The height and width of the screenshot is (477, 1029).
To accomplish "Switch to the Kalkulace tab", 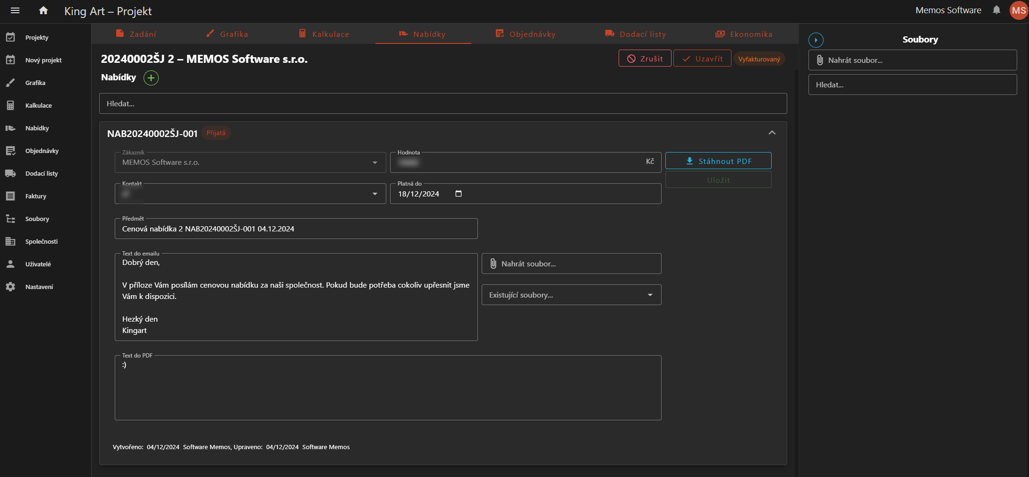I will point(324,34).
